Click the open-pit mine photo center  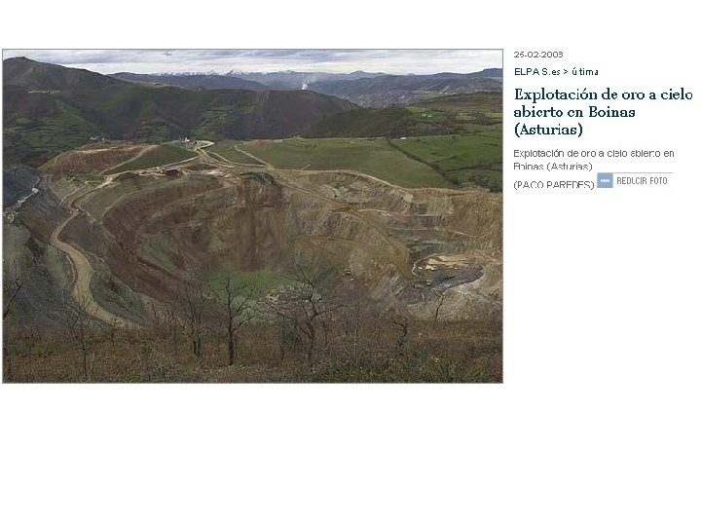252,216
